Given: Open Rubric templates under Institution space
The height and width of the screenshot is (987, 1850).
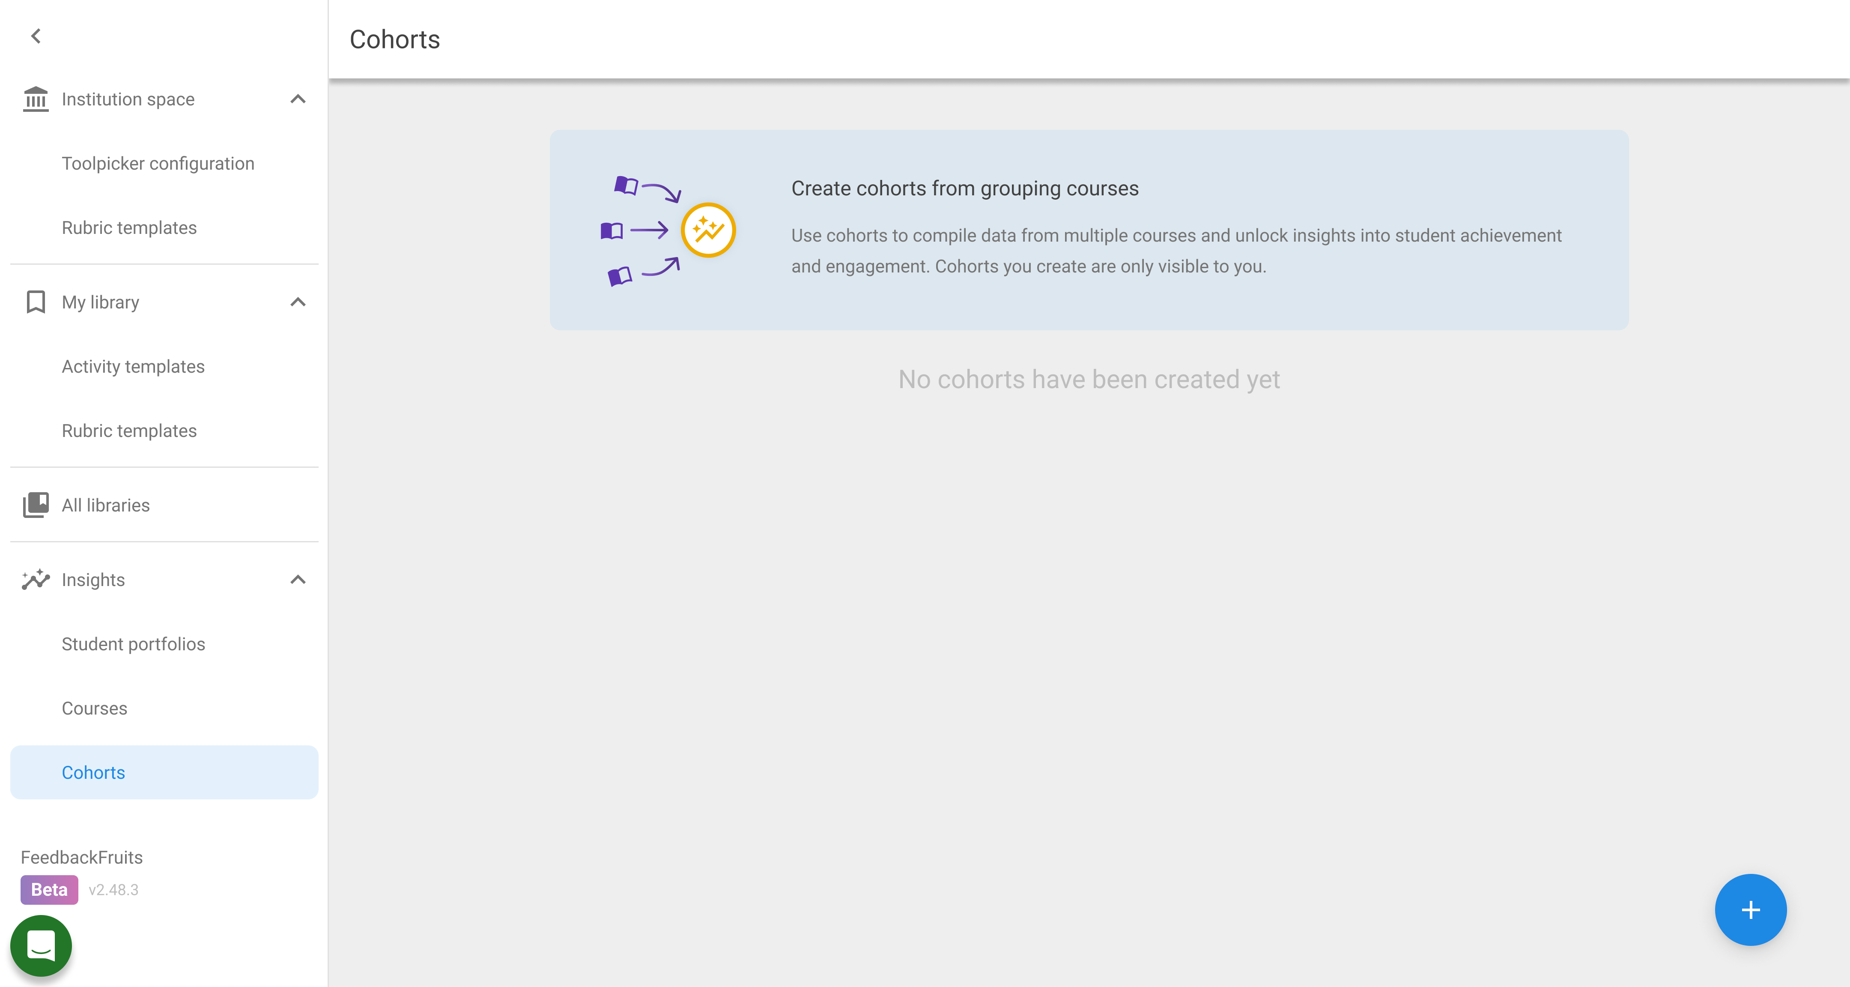Looking at the screenshot, I should point(164,228).
